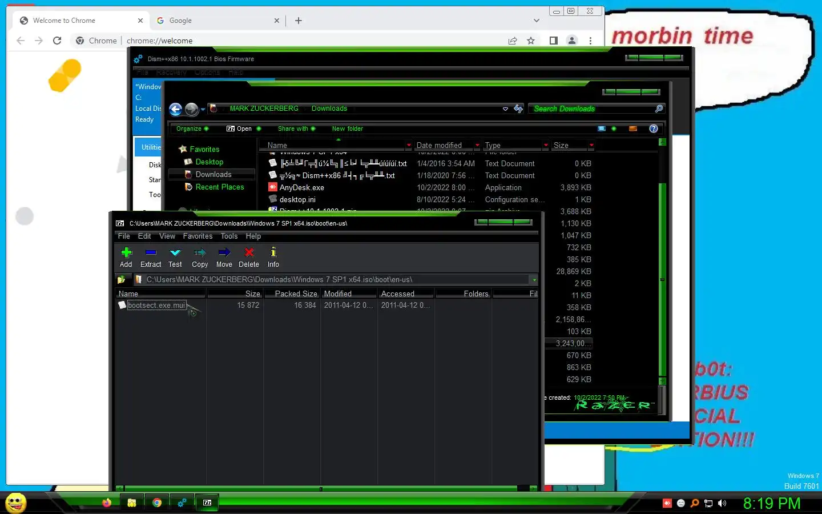Image resolution: width=822 pixels, height=514 pixels.
Task: Click the Add button in the 7-Zip toolbar
Action: point(126,257)
